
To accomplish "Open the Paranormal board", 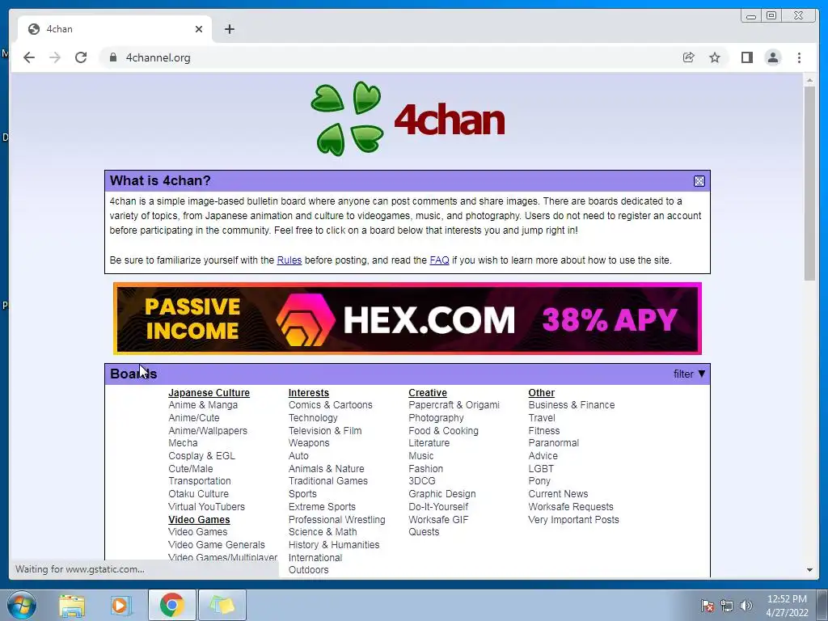I will click(553, 443).
